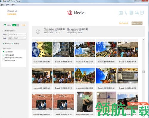Image resolution: width=149 pixels, height=118 pixels.
Task: Click the 'Files in backup: 6697' text
Action: (55, 29)
